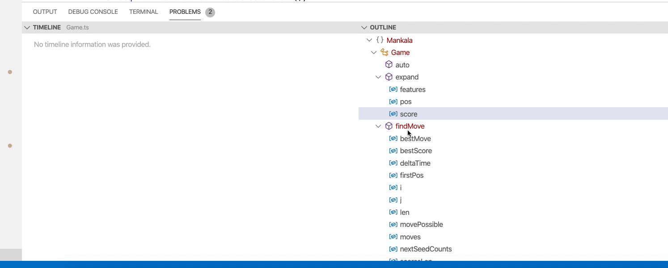This screenshot has height=268, width=668.
Task: Click the variable icon next to moves
Action: [x=393, y=237]
